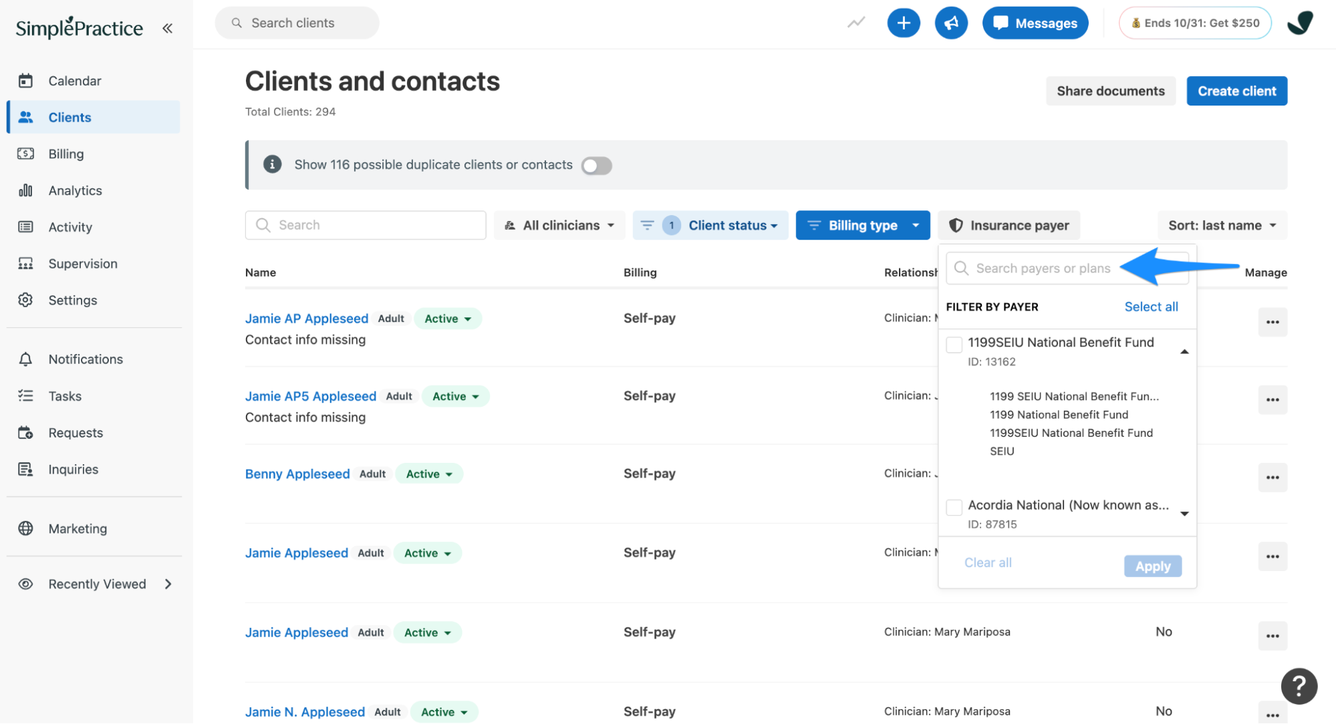Open more options for Jamie AP5 Appleseed
The height and width of the screenshot is (724, 1336).
[x=1273, y=399]
